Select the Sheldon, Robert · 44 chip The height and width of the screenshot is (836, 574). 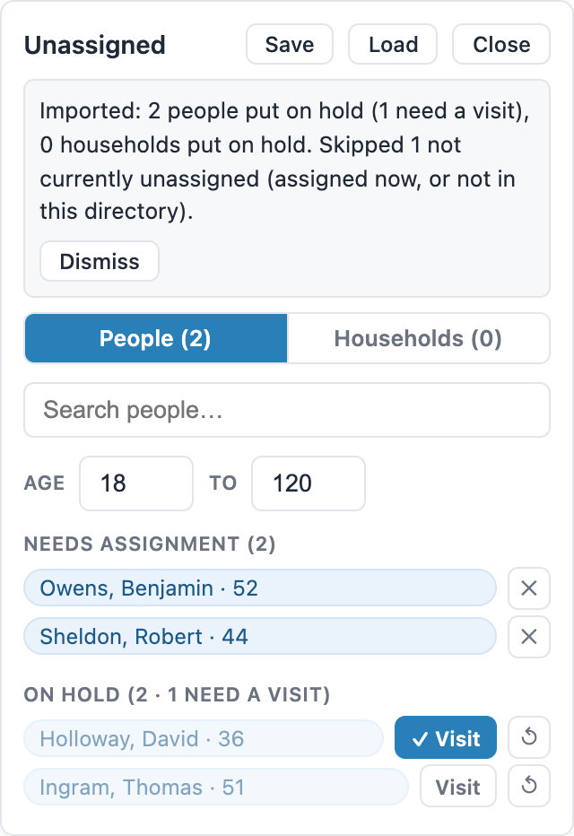coord(260,637)
